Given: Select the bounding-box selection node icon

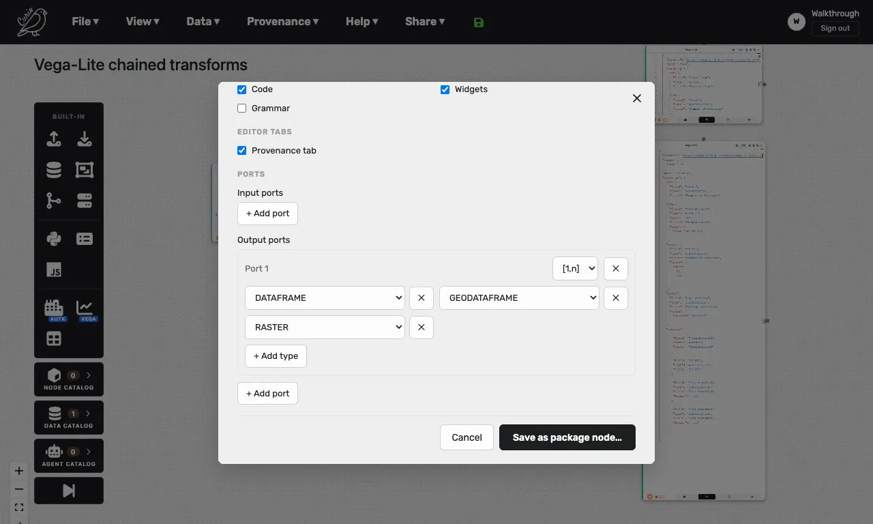Looking at the screenshot, I should tap(85, 170).
